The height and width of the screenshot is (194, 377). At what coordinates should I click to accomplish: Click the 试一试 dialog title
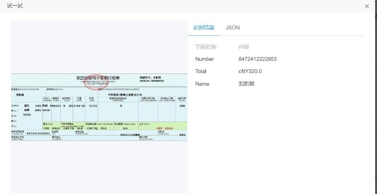click(x=15, y=6)
